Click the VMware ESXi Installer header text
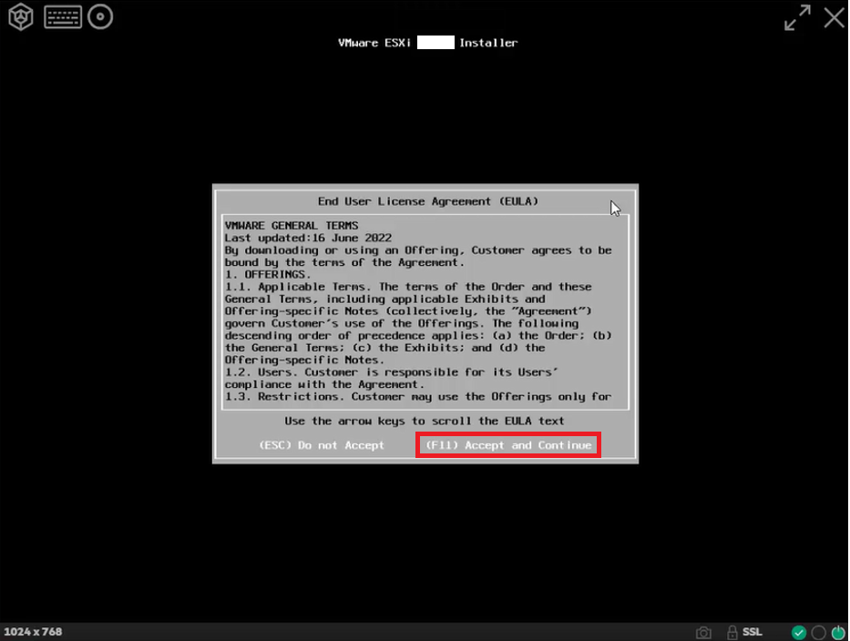 [427, 43]
